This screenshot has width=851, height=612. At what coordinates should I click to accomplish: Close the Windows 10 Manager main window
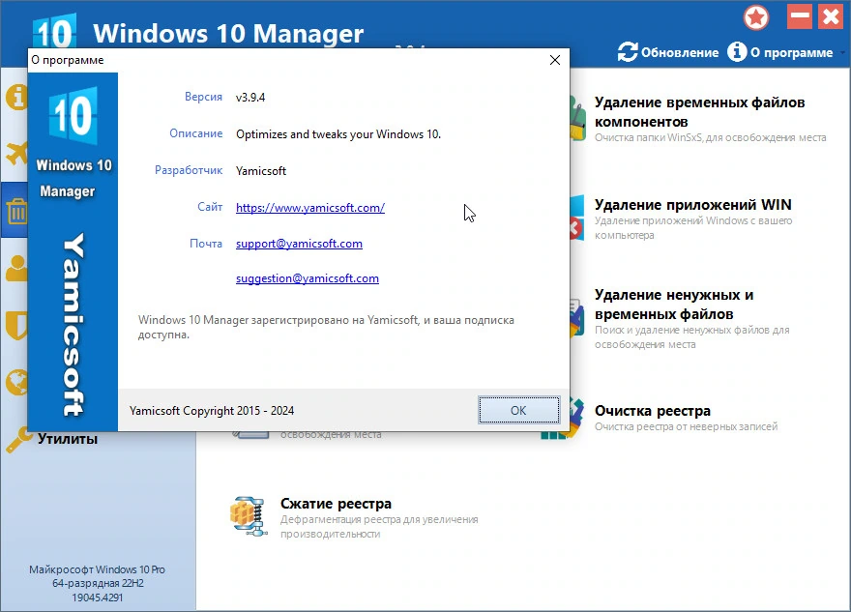[x=831, y=16]
